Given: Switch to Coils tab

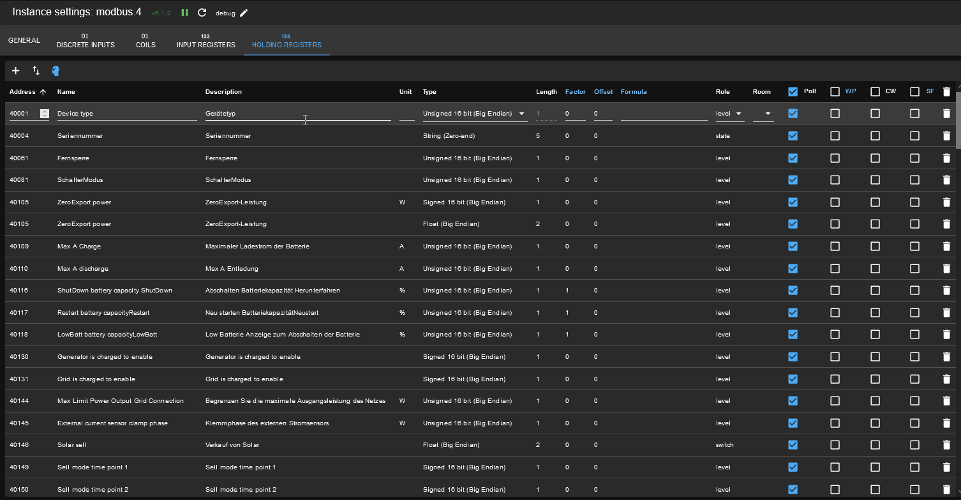Looking at the screenshot, I should [145, 41].
